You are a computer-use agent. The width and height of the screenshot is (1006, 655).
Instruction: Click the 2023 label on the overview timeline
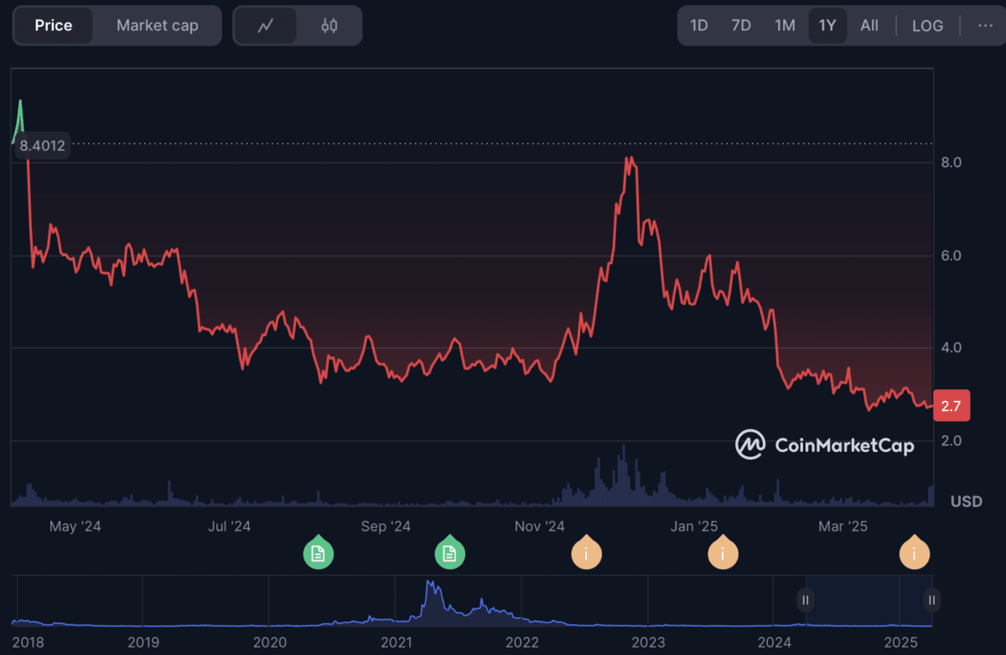click(648, 642)
